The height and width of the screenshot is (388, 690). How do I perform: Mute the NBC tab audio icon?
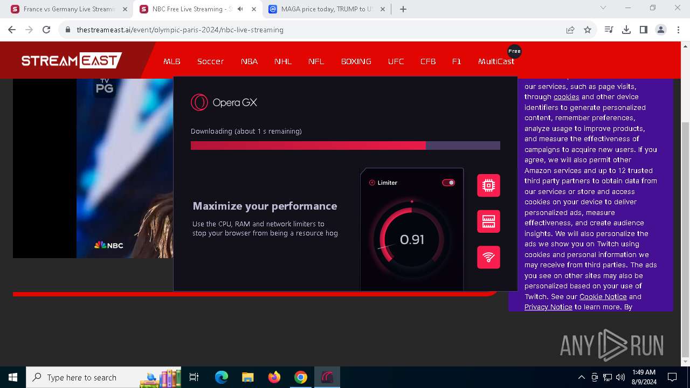[x=240, y=9]
